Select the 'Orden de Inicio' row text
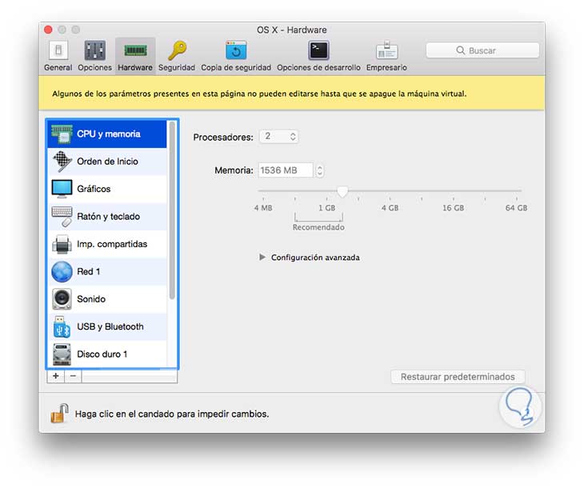Screen dimensions: 584x488 (x=108, y=162)
